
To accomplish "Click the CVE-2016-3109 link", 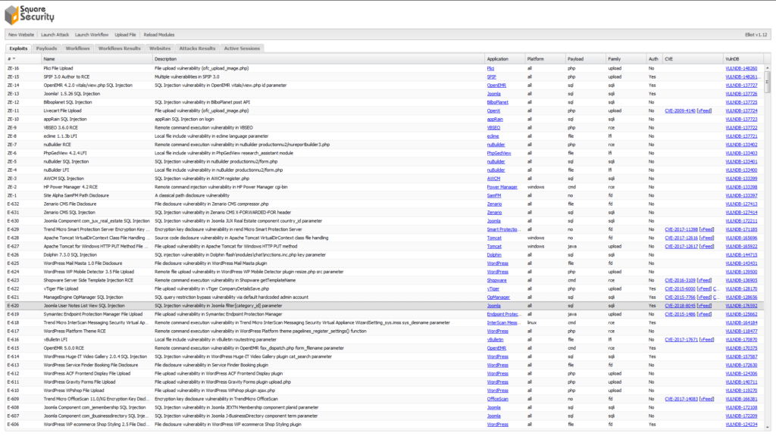I will point(680,280).
